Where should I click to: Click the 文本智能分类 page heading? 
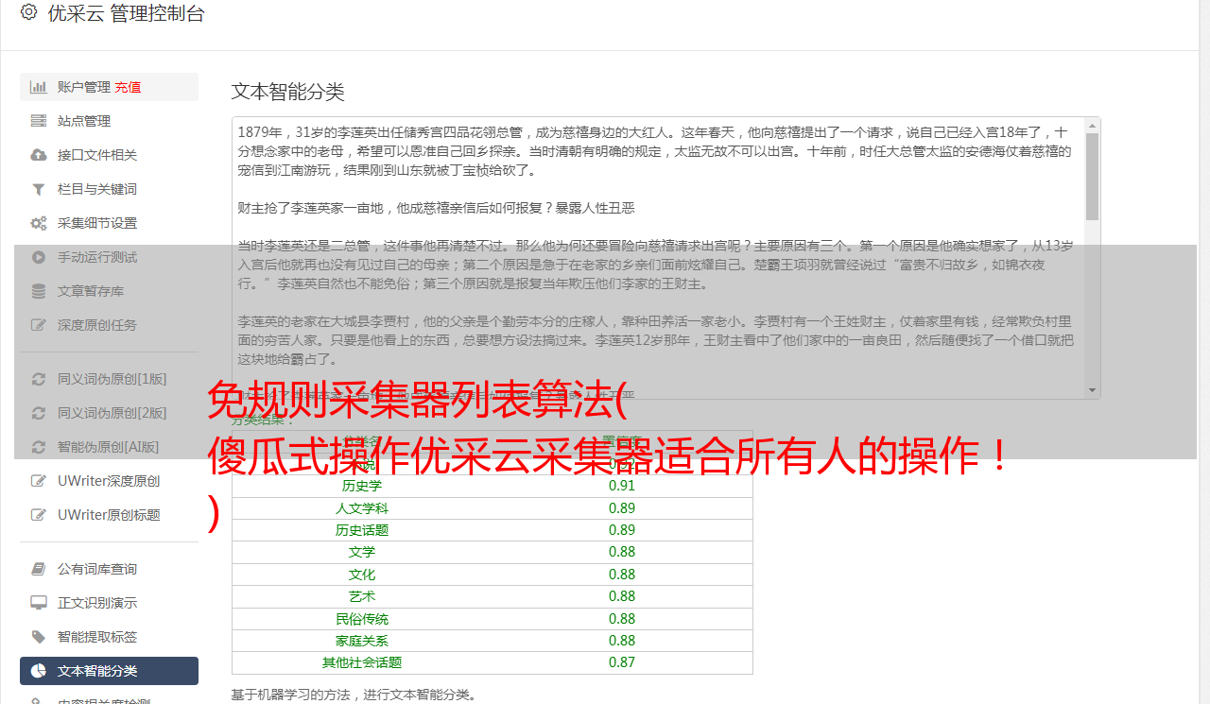(288, 92)
